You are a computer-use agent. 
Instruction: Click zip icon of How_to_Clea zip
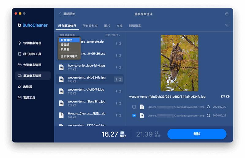(x=62, y=115)
